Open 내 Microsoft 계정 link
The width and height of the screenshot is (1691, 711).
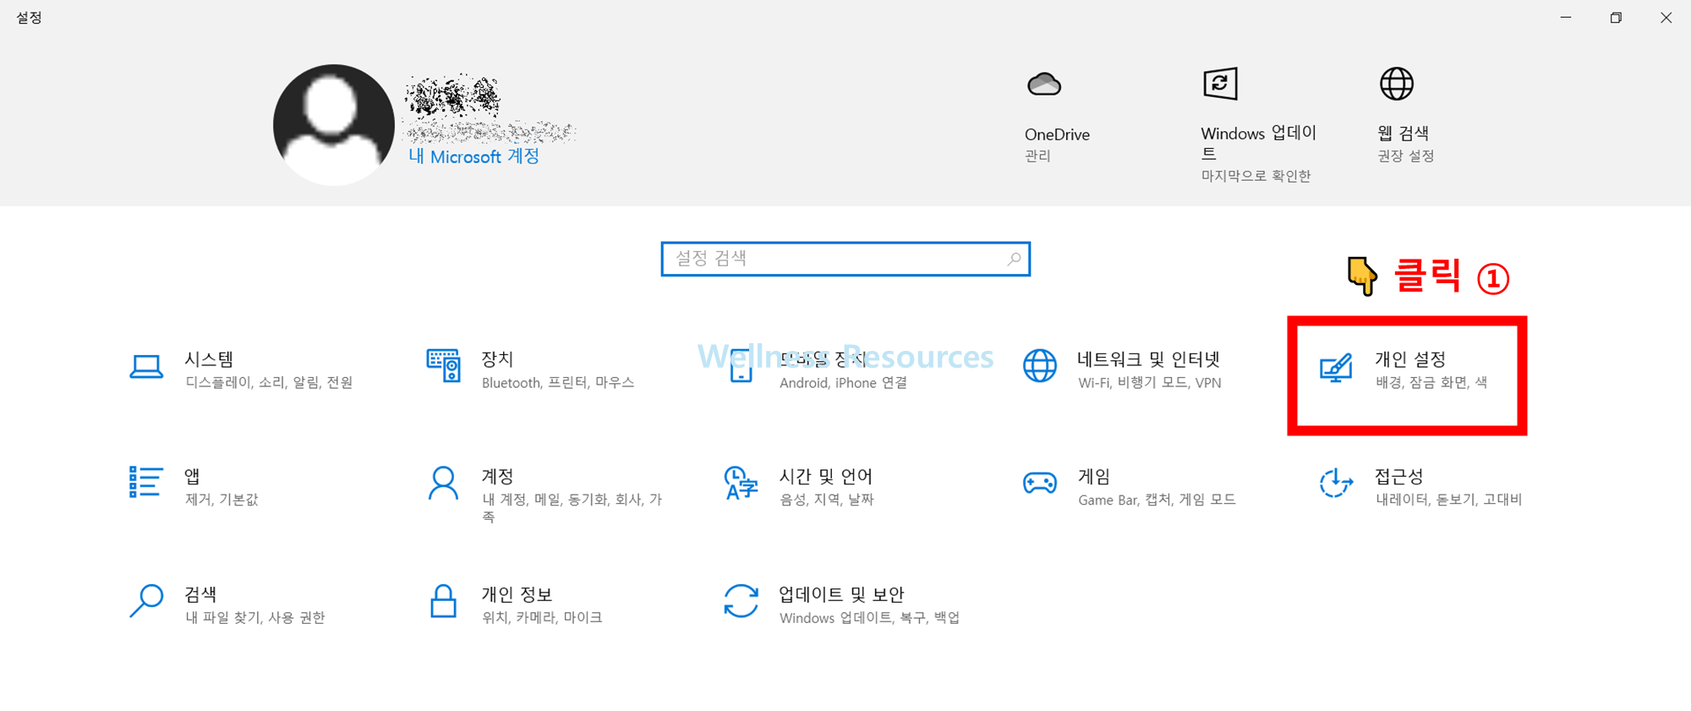(x=474, y=156)
